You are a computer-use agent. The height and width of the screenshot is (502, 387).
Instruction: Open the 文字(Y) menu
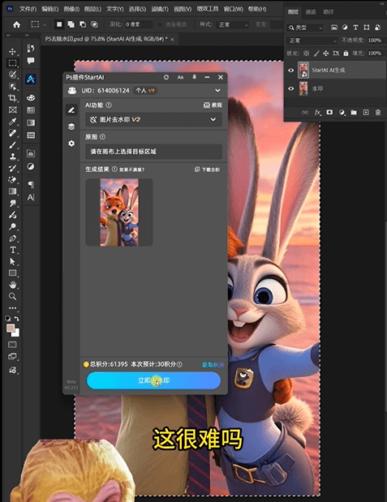tap(115, 9)
